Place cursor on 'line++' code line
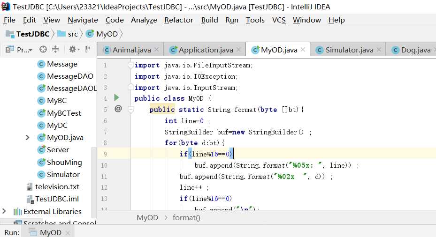 194,187
